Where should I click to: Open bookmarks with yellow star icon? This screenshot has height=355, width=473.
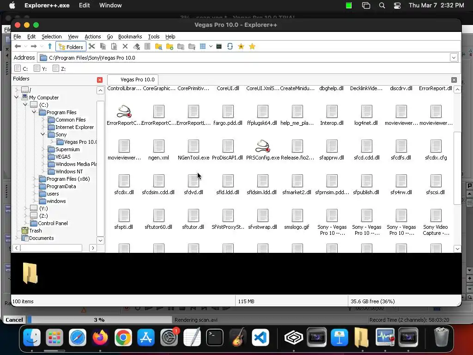coord(252,47)
